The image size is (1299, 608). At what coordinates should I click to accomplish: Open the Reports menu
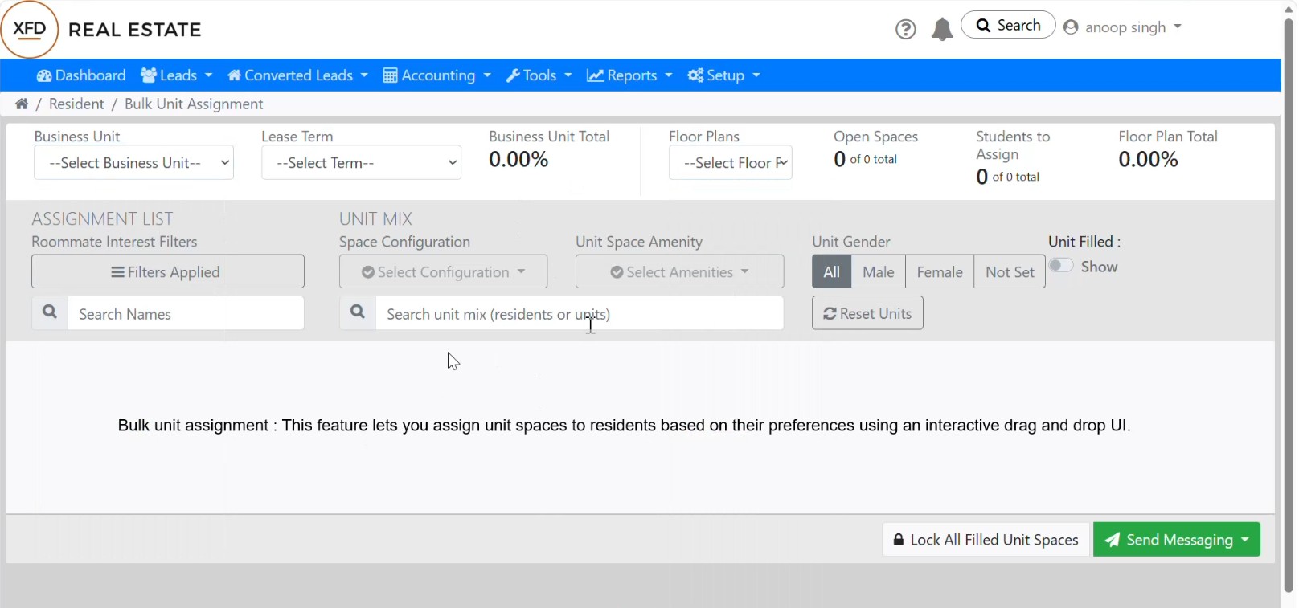pyautogui.click(x=629, y=75)
